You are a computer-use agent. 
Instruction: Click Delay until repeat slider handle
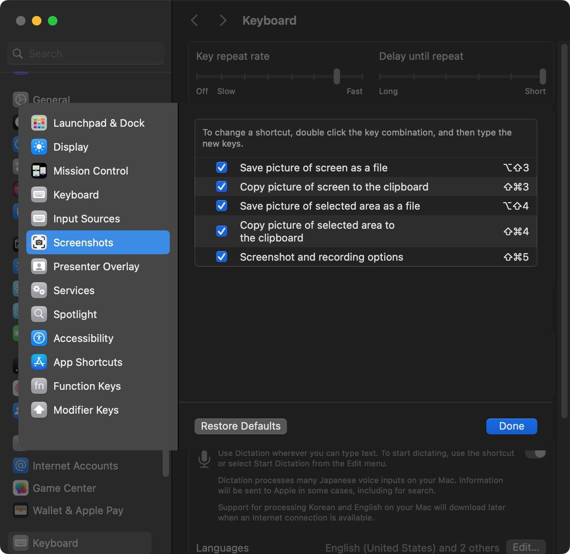point(542,76)
